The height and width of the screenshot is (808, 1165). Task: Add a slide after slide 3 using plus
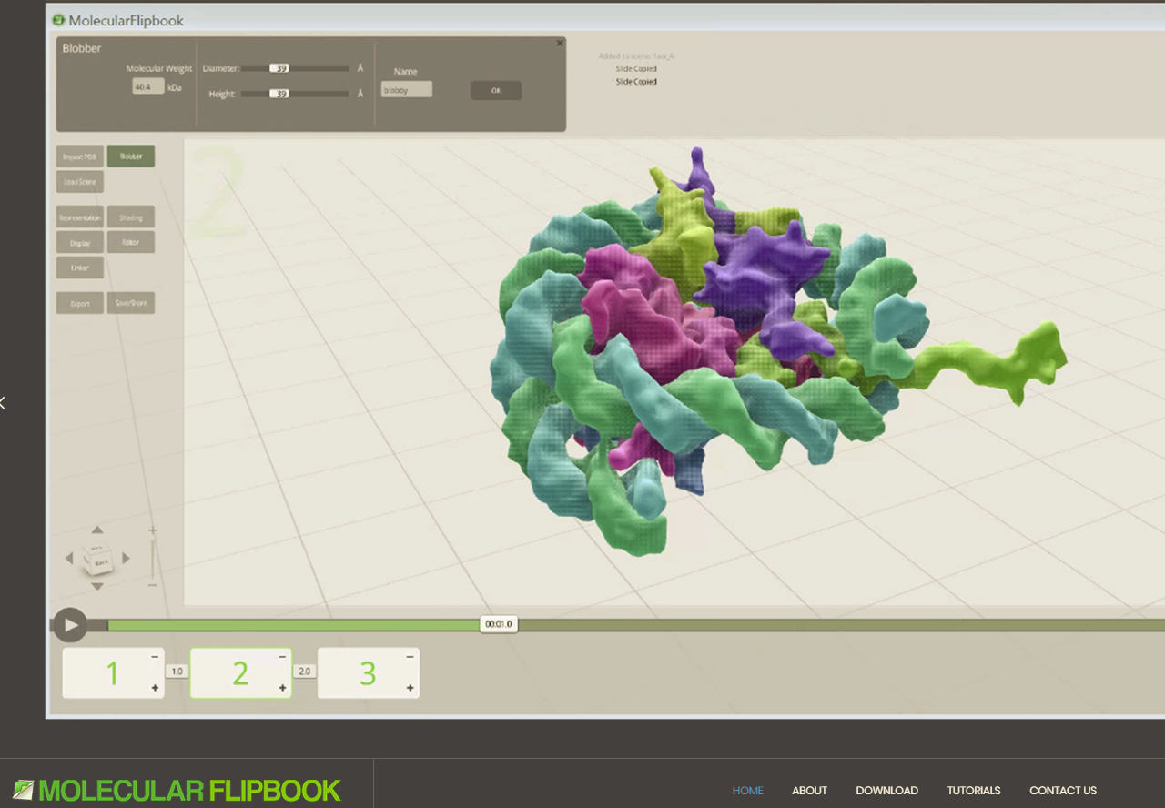tap(410, 689)
